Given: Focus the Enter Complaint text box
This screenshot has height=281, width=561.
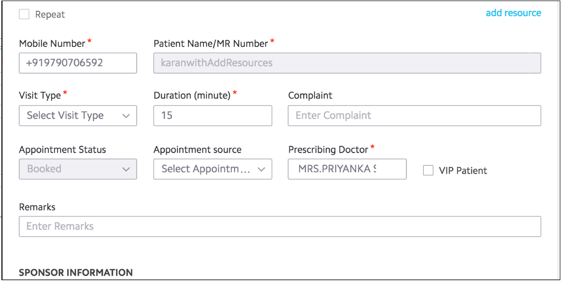Looking at the screenshot, I should (414, 115).
